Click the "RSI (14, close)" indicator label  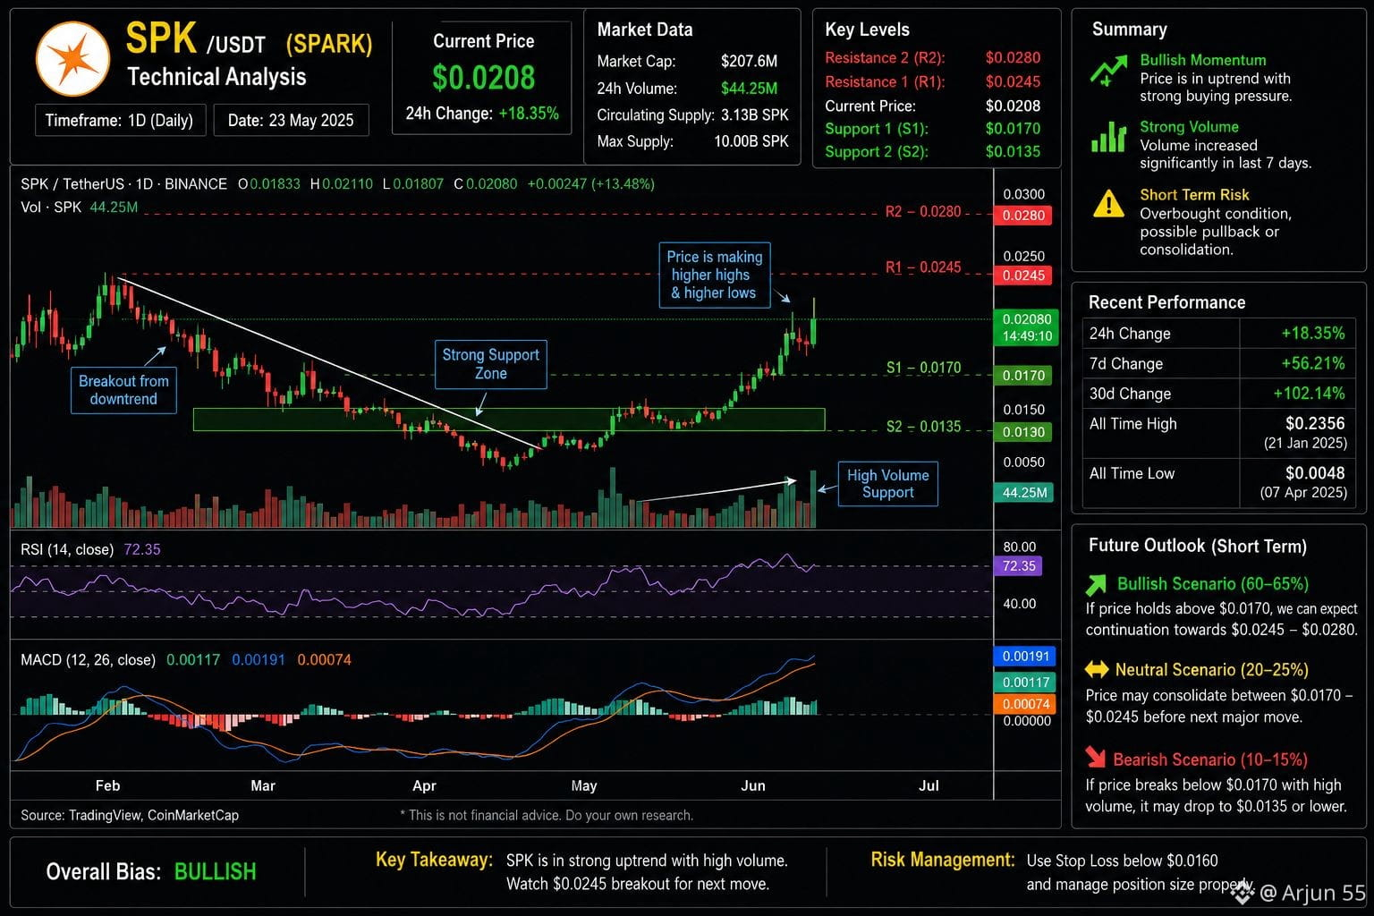click(67, 549)
